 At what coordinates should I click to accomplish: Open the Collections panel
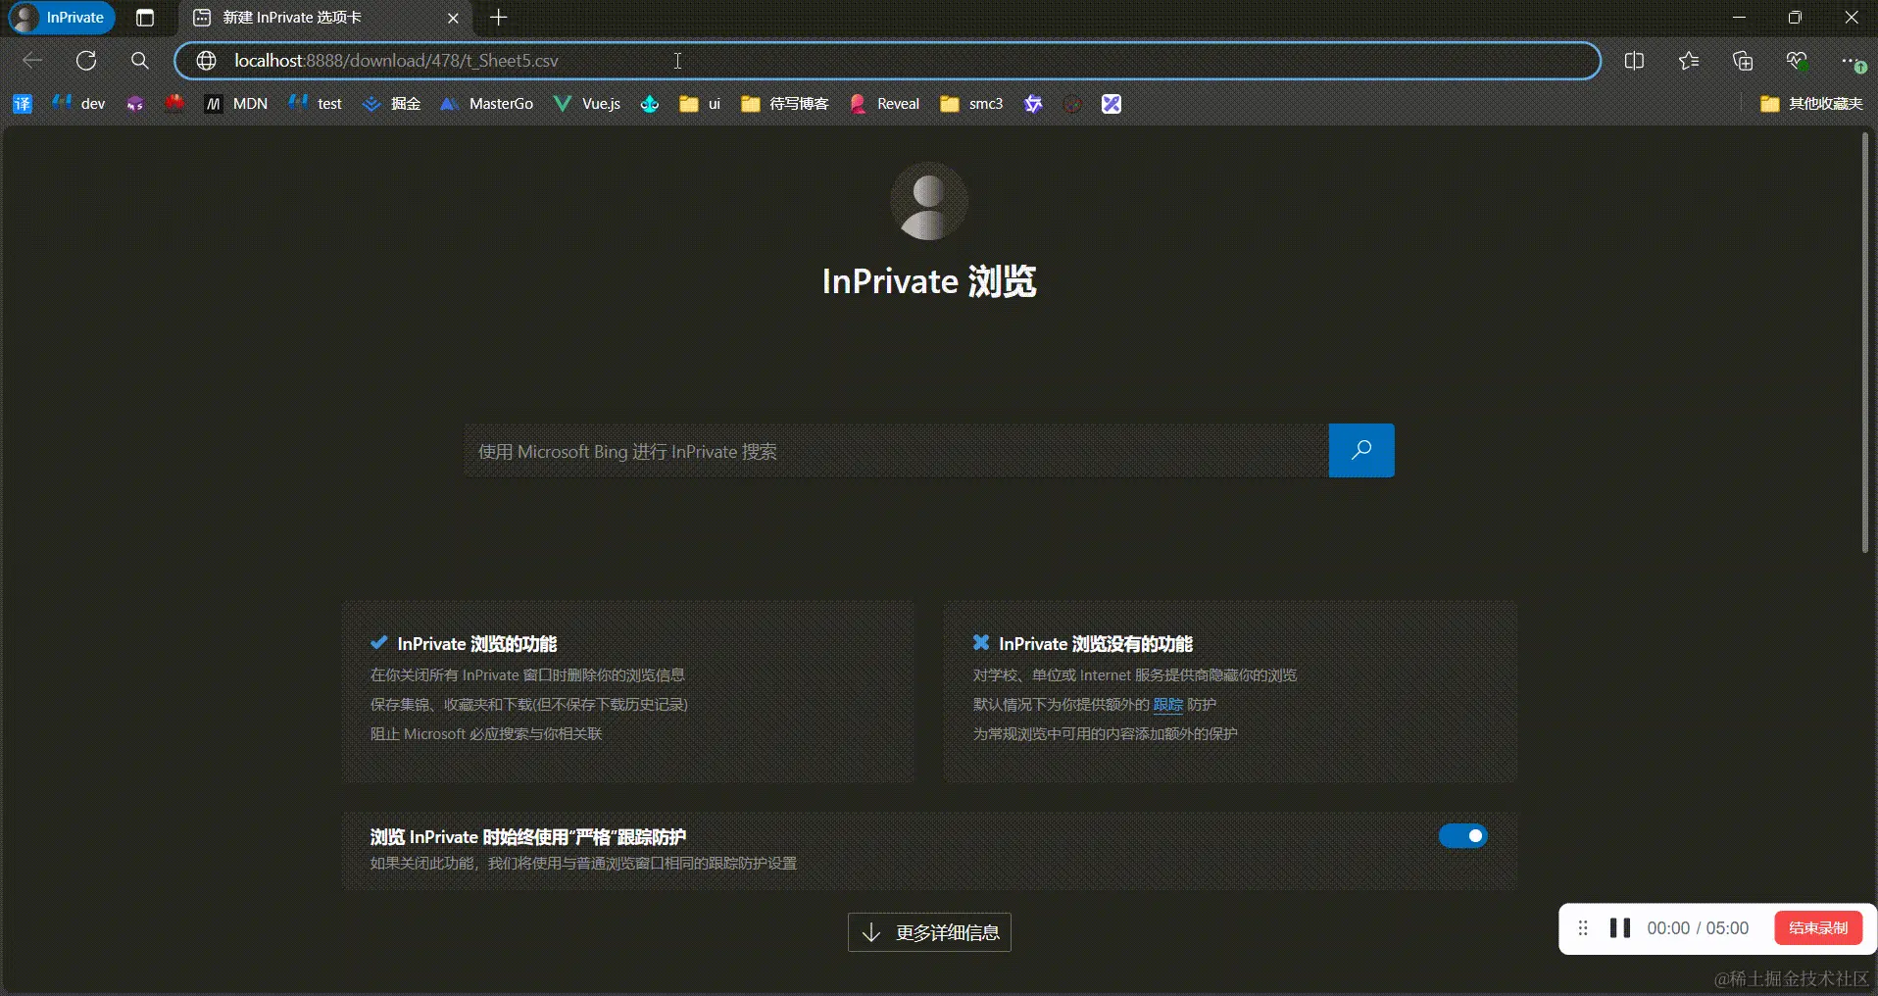1743,61
